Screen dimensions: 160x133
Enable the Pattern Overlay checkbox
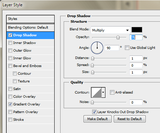[x=10, y=112]
